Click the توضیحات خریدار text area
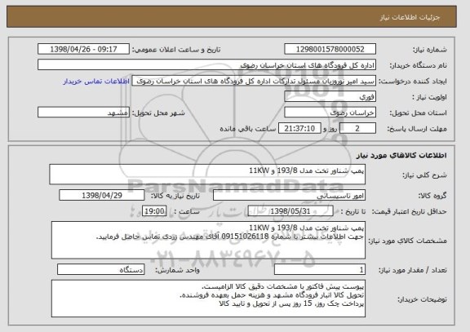470x332 pixels. pyautogui.click(x=208, y=299)
